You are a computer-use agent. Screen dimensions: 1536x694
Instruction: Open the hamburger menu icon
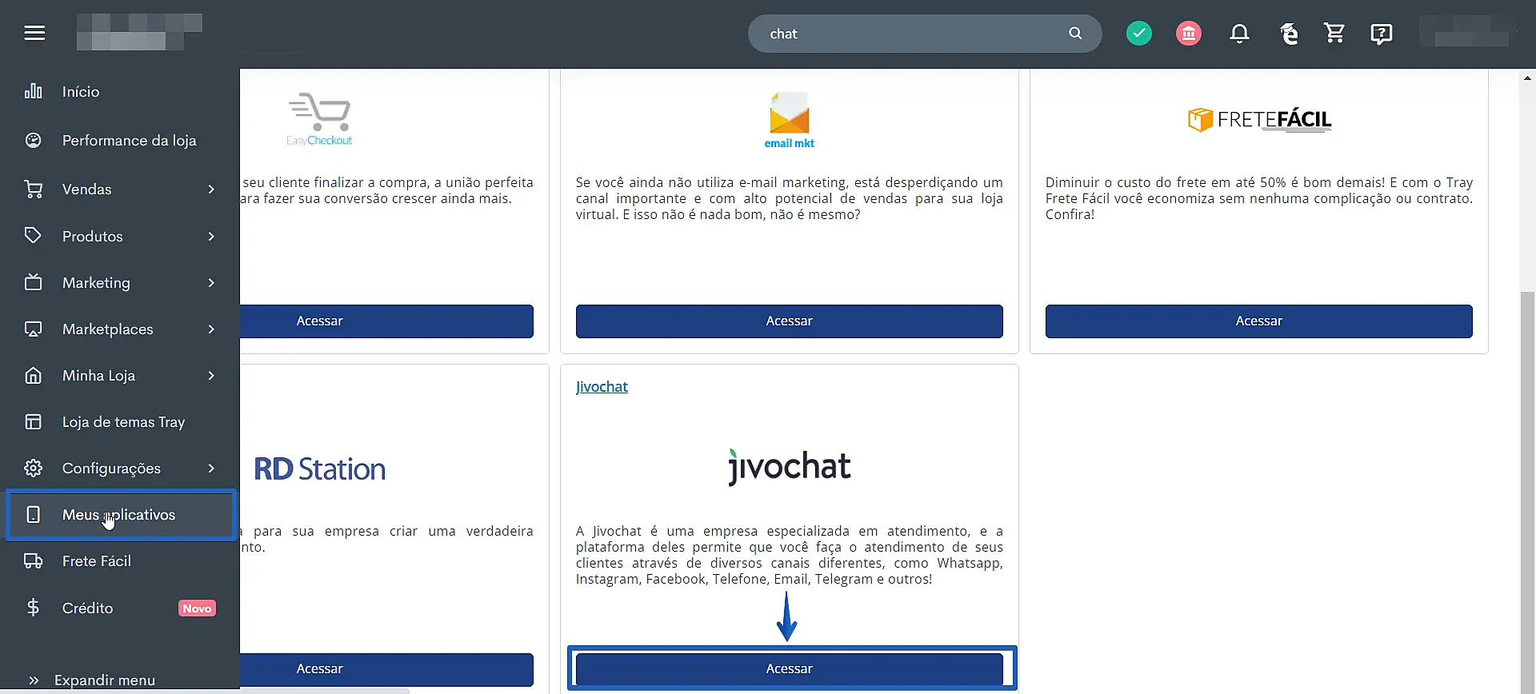pyautogui.click(x=34, y=33)
